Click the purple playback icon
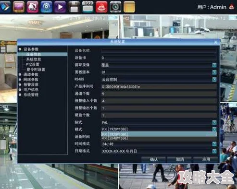This screenshot has width=237, height=189. [x=60, y=7]
